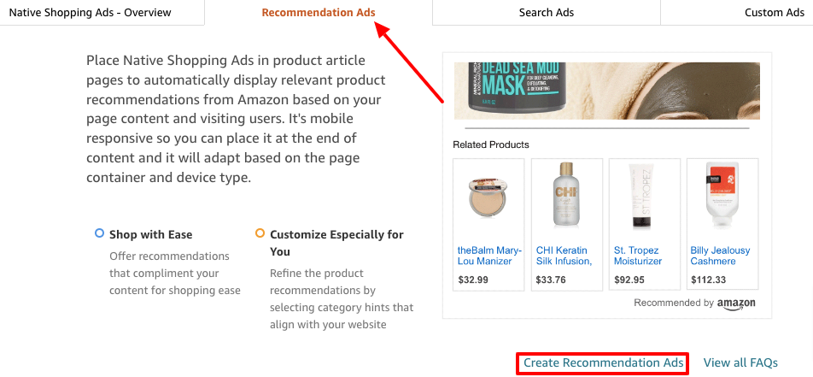This screenshot has height=377, width=813.
Task: Click the Related Products heading
Action: click(x=491, y=144)
